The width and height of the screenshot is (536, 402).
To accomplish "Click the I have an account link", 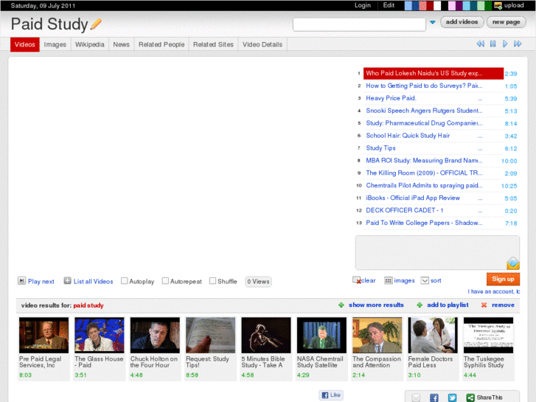I will click(494, 291).
